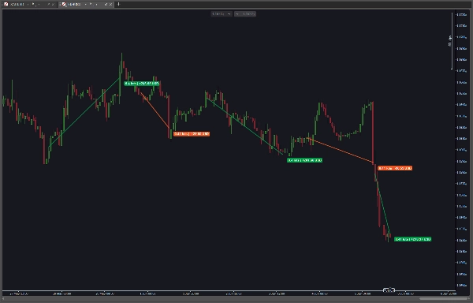The image size is (473, 303).
Task: Close the first chart tab
Action: pyautogui.click(x=53, y=4)
